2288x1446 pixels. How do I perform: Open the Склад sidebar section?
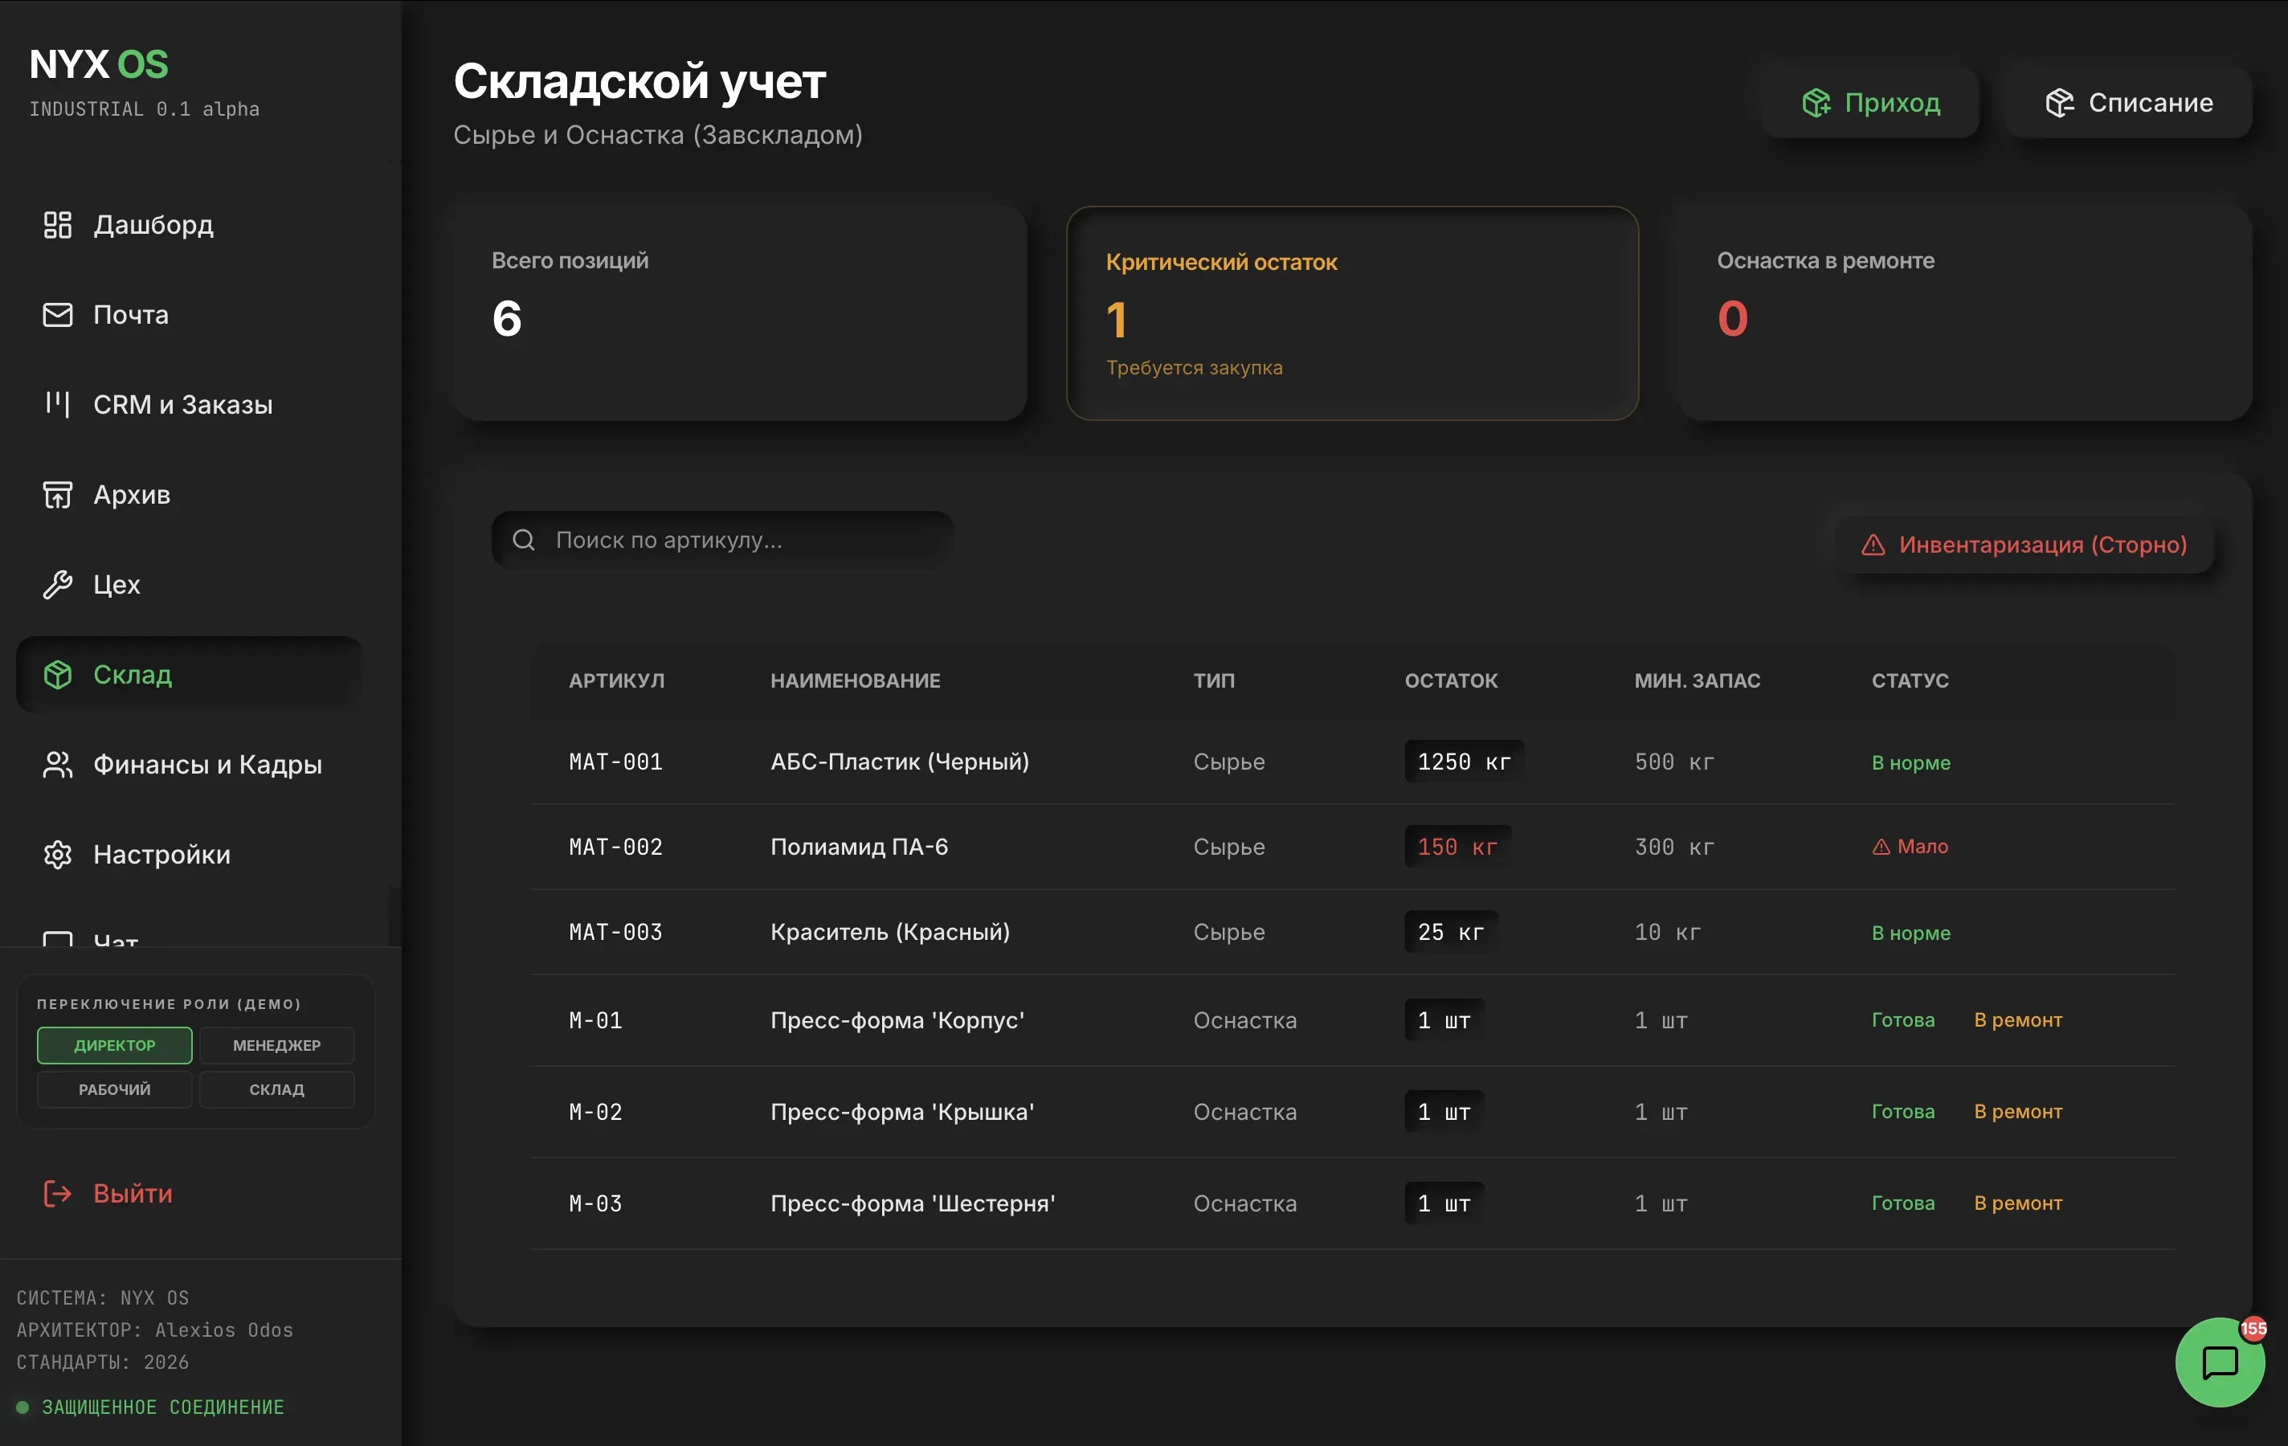coord(132,675)
